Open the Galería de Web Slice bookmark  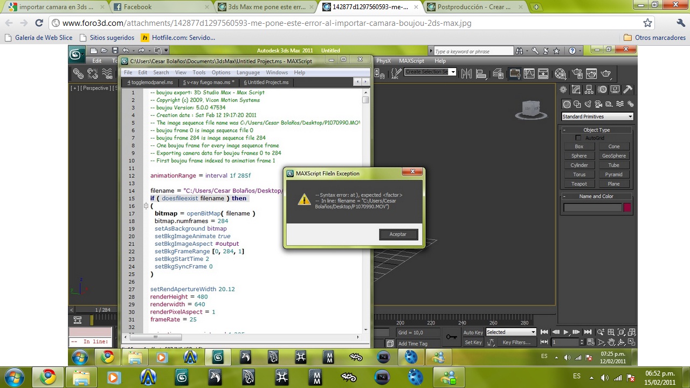pos(38,38)
